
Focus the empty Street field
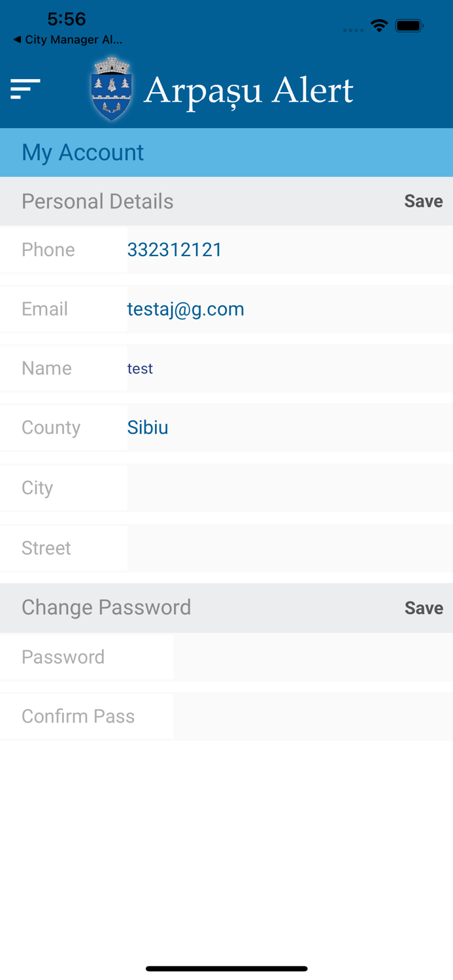(x=289, y=547)
